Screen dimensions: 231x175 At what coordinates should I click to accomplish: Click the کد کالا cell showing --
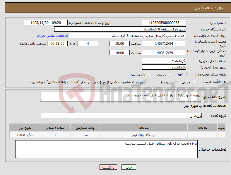click(203, 135)
